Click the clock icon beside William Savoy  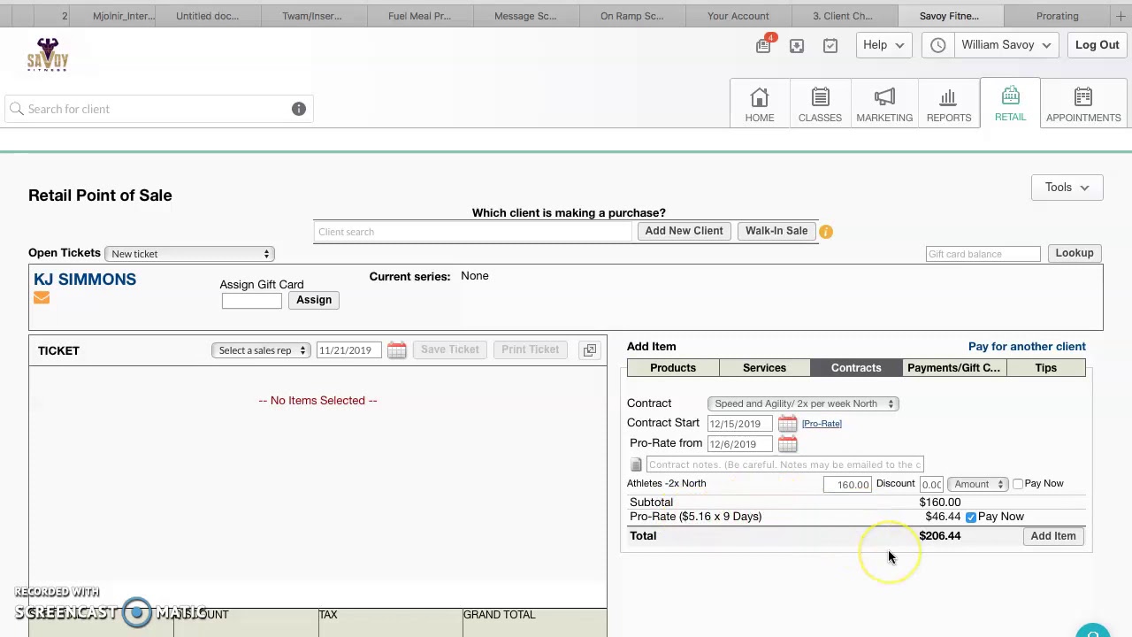[938, 45]
